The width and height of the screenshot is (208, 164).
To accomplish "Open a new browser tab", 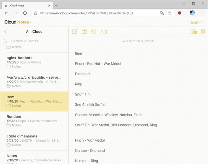I will pos(56,5).
